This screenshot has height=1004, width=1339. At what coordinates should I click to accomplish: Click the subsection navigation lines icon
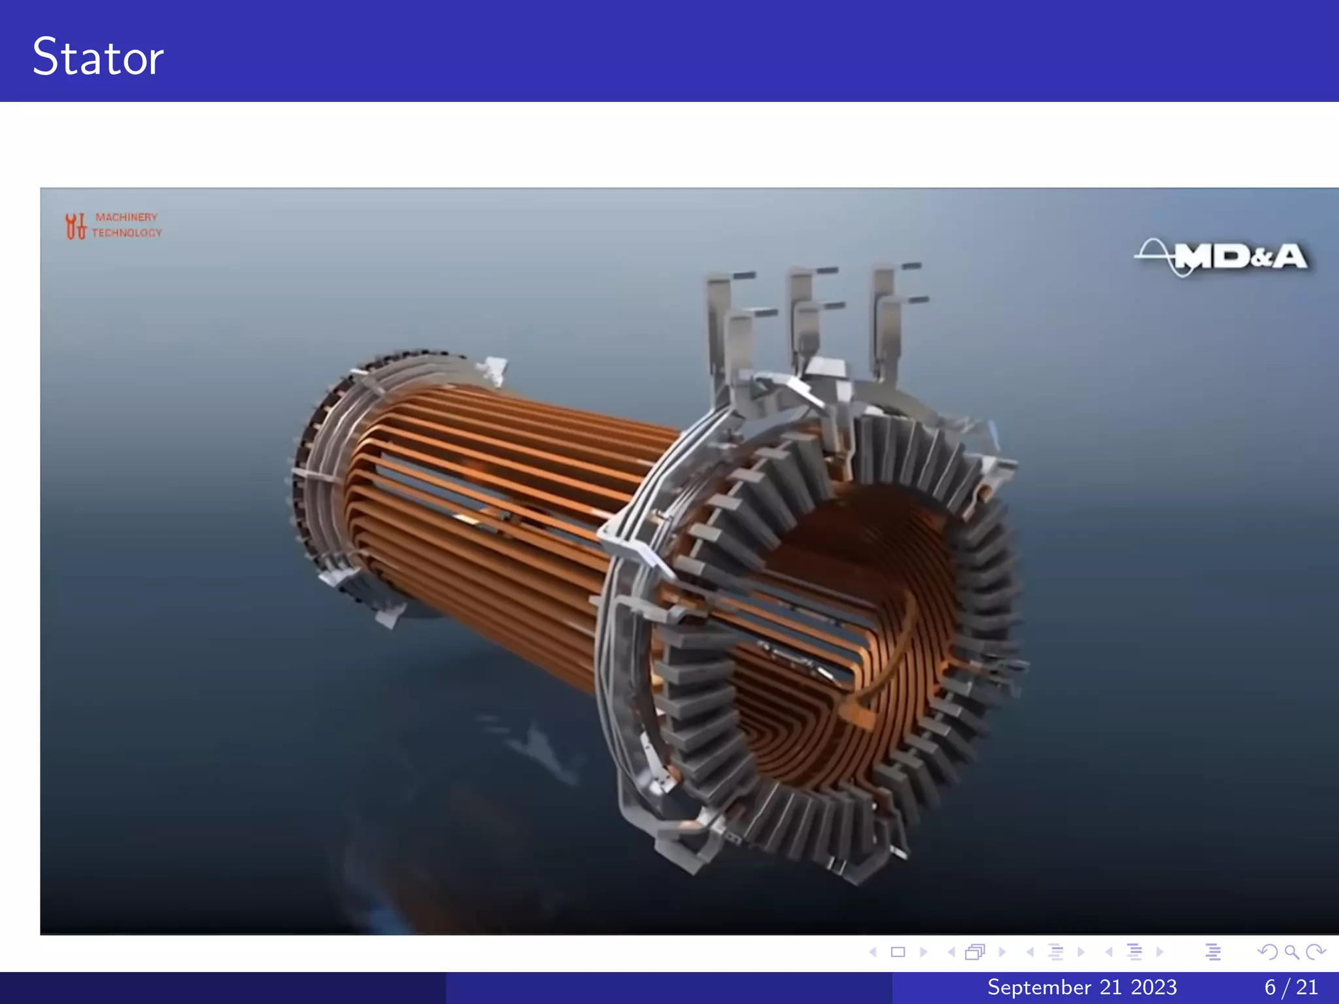1055,952
